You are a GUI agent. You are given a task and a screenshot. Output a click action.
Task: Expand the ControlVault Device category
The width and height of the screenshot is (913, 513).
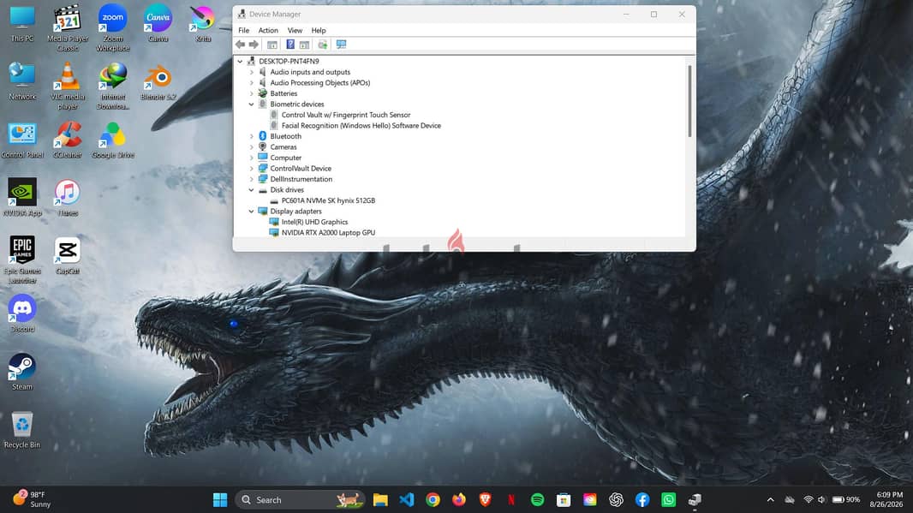coord(252,168)
